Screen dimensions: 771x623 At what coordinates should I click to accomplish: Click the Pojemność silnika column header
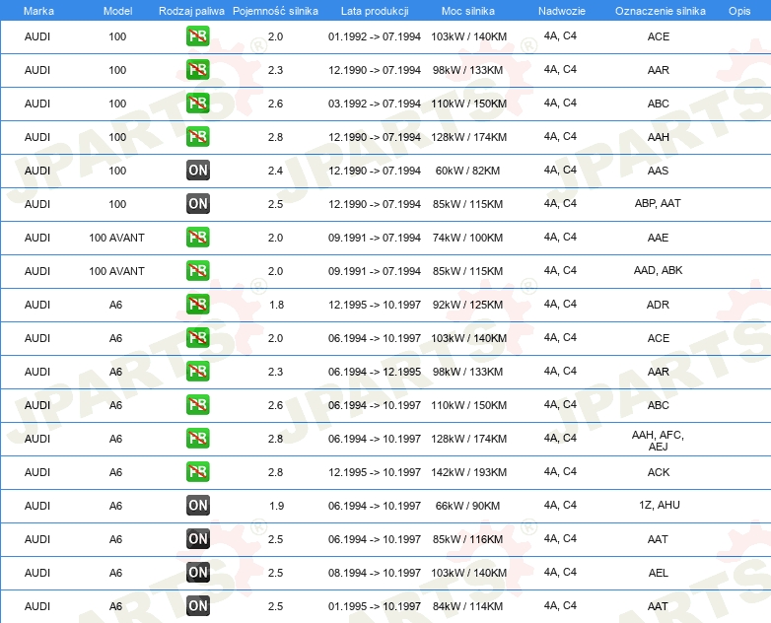[275, 11]
